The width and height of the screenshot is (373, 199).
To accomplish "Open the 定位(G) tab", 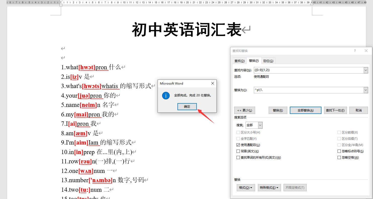I will tap(268, 61).
